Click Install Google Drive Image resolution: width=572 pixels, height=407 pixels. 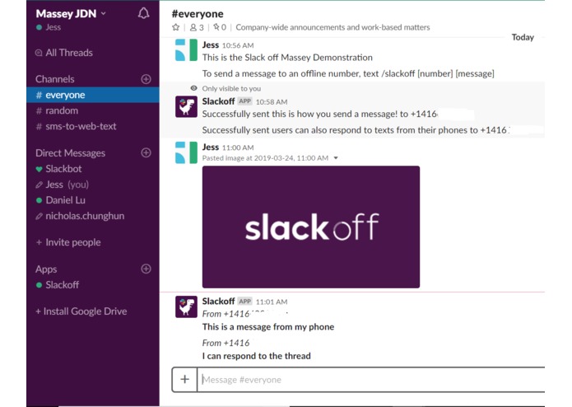(x=81, y=311)
